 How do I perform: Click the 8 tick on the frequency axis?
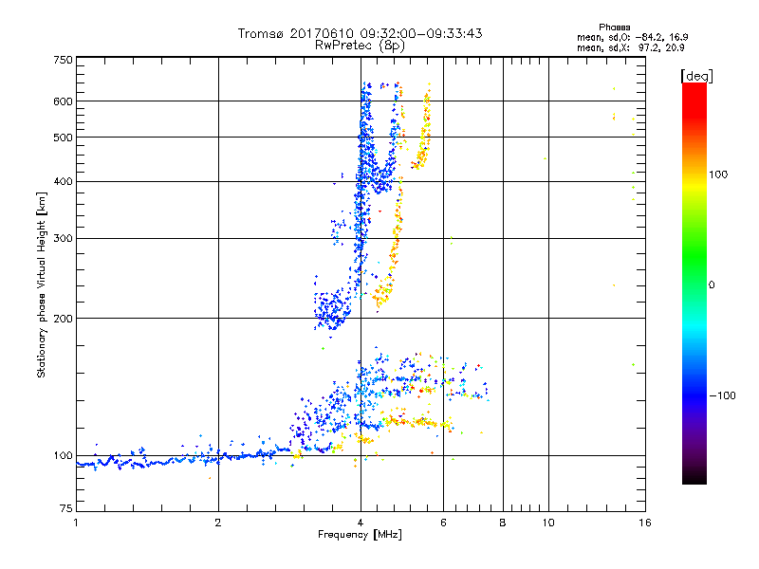click(x=503, y=524)
